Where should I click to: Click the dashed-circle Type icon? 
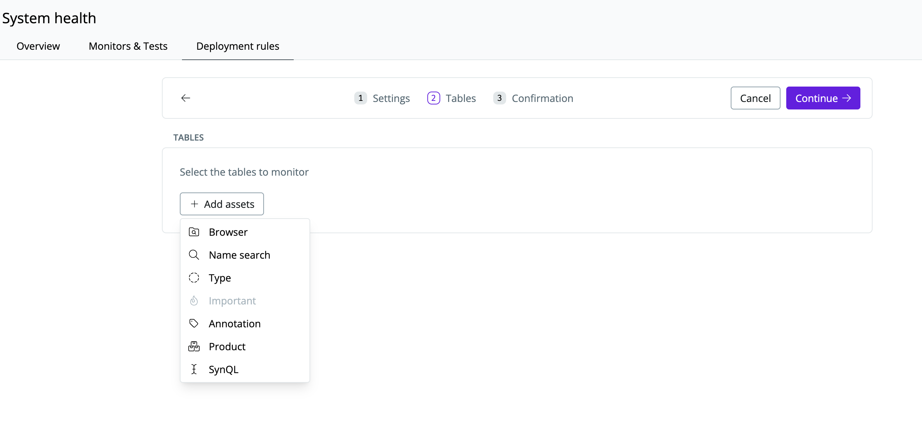point(194,278)
